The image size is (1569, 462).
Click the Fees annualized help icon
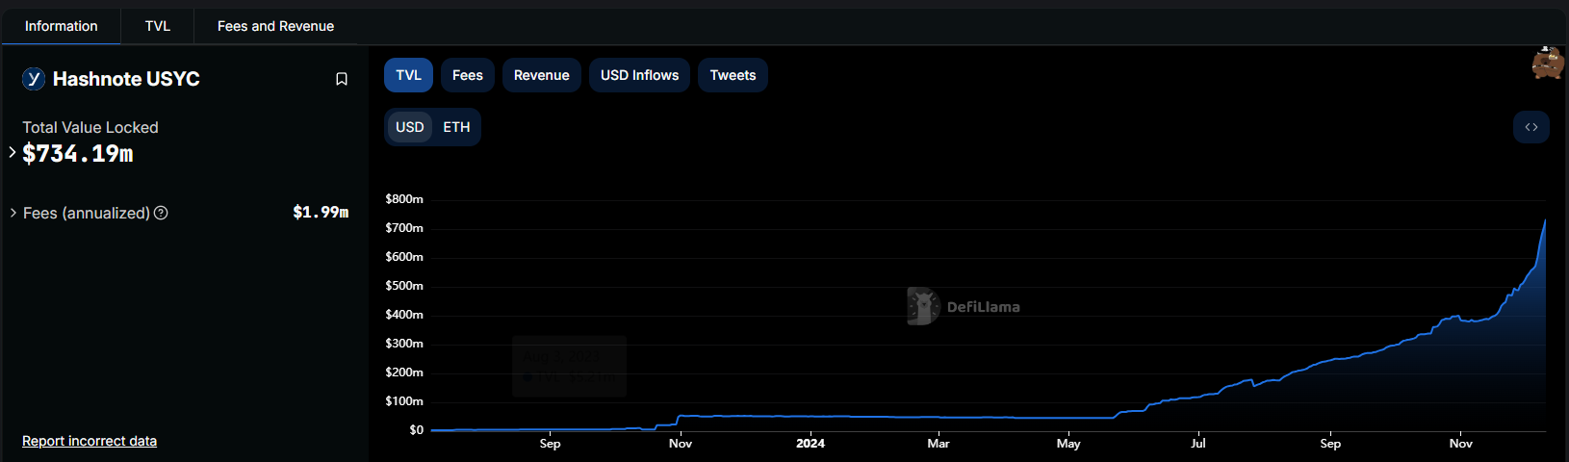[x=161, y=213]
